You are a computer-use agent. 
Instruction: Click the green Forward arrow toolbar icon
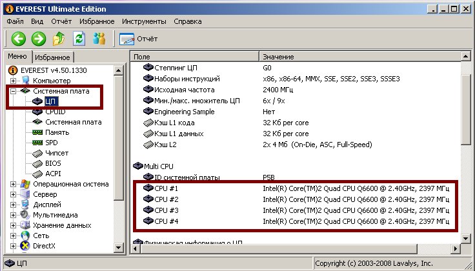pyautogui.click(x=39, y=39)
